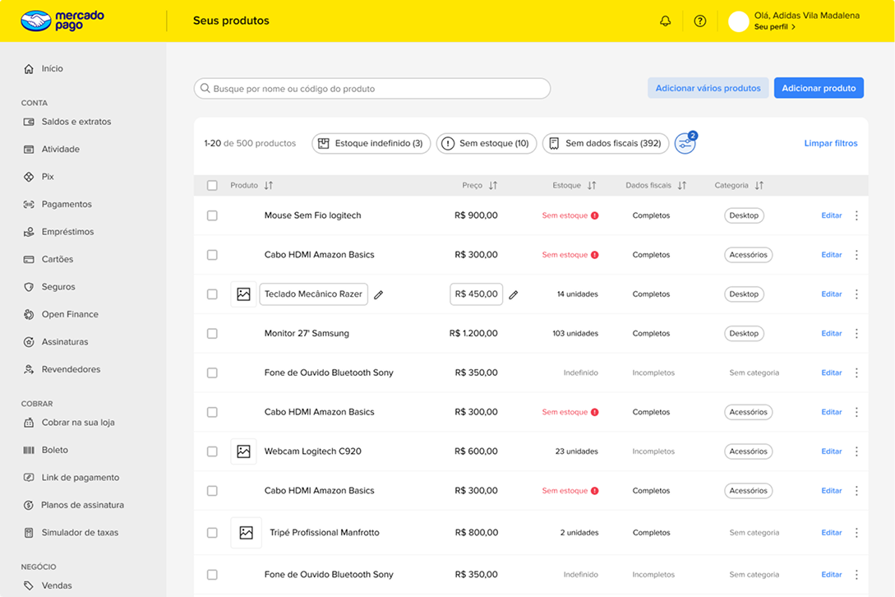Open the help question mark icon
895x597 pixels.
pos(699,21)
